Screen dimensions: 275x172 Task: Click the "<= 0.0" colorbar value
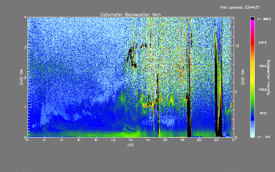[x=264, y=137]
